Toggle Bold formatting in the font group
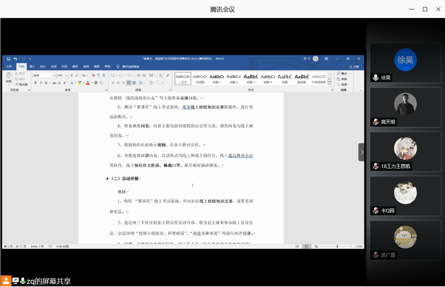 [35, 83]
